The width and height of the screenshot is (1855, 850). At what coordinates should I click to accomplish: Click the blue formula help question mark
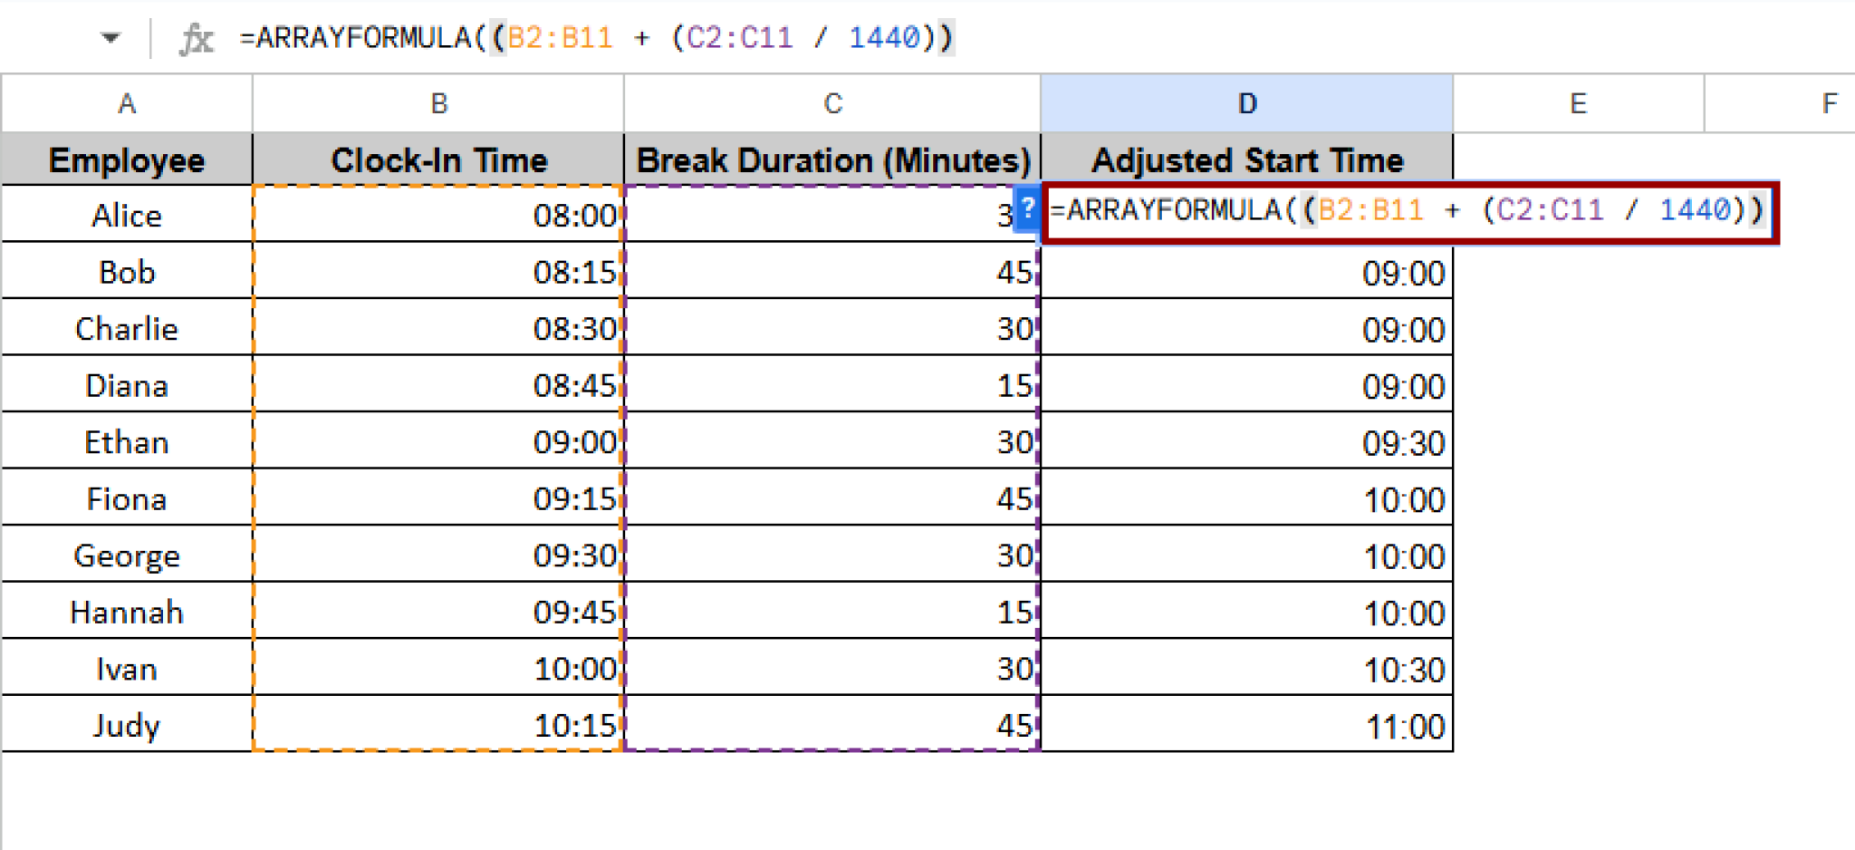(1026, 209)
